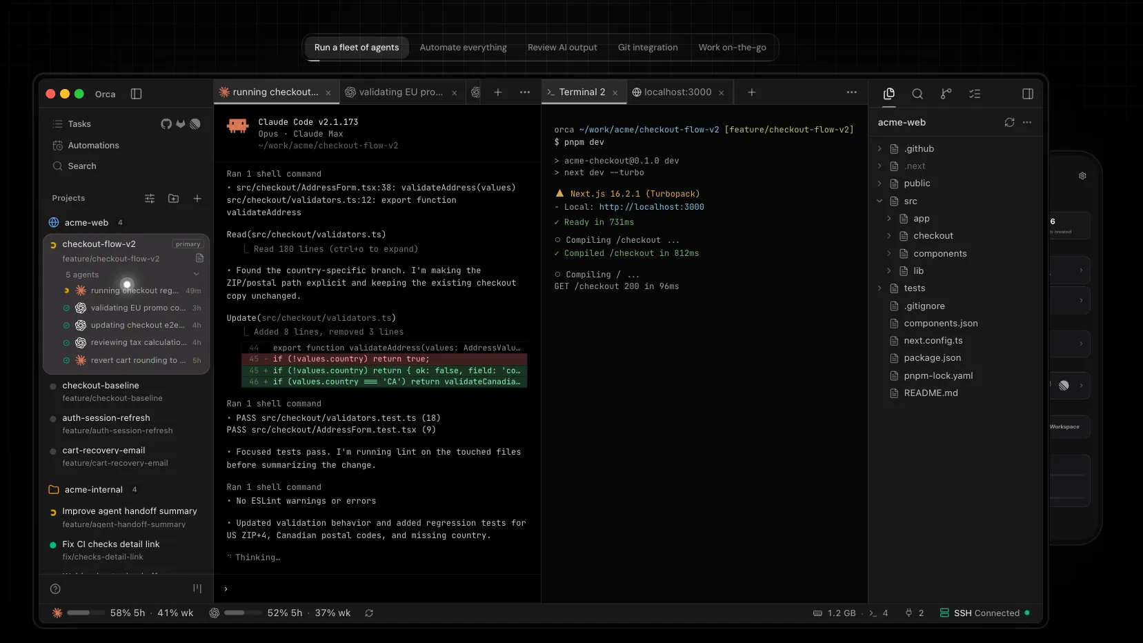Open the terminal pane ellipsis menu
The height and width of the screenshot is (643, 1143).
[852, 92]
